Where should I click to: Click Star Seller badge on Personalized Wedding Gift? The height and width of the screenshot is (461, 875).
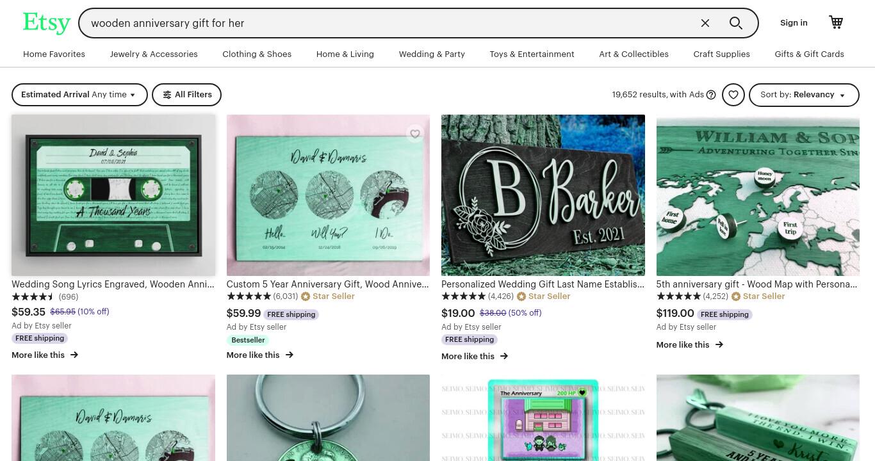tap(543, 296)
